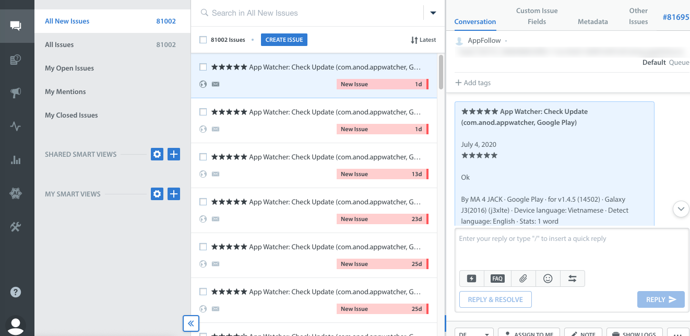Click the July 4, 2020 date text

coord(479,144)
